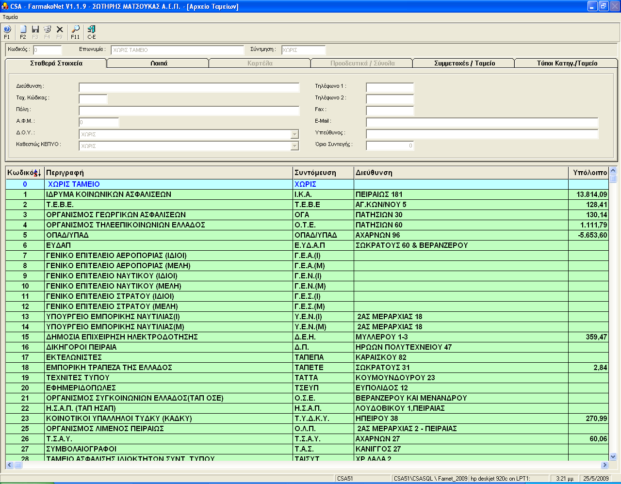Click the horizontal scroll right arrow
Viewport: 621px width, 484px height.
point(605,465)
